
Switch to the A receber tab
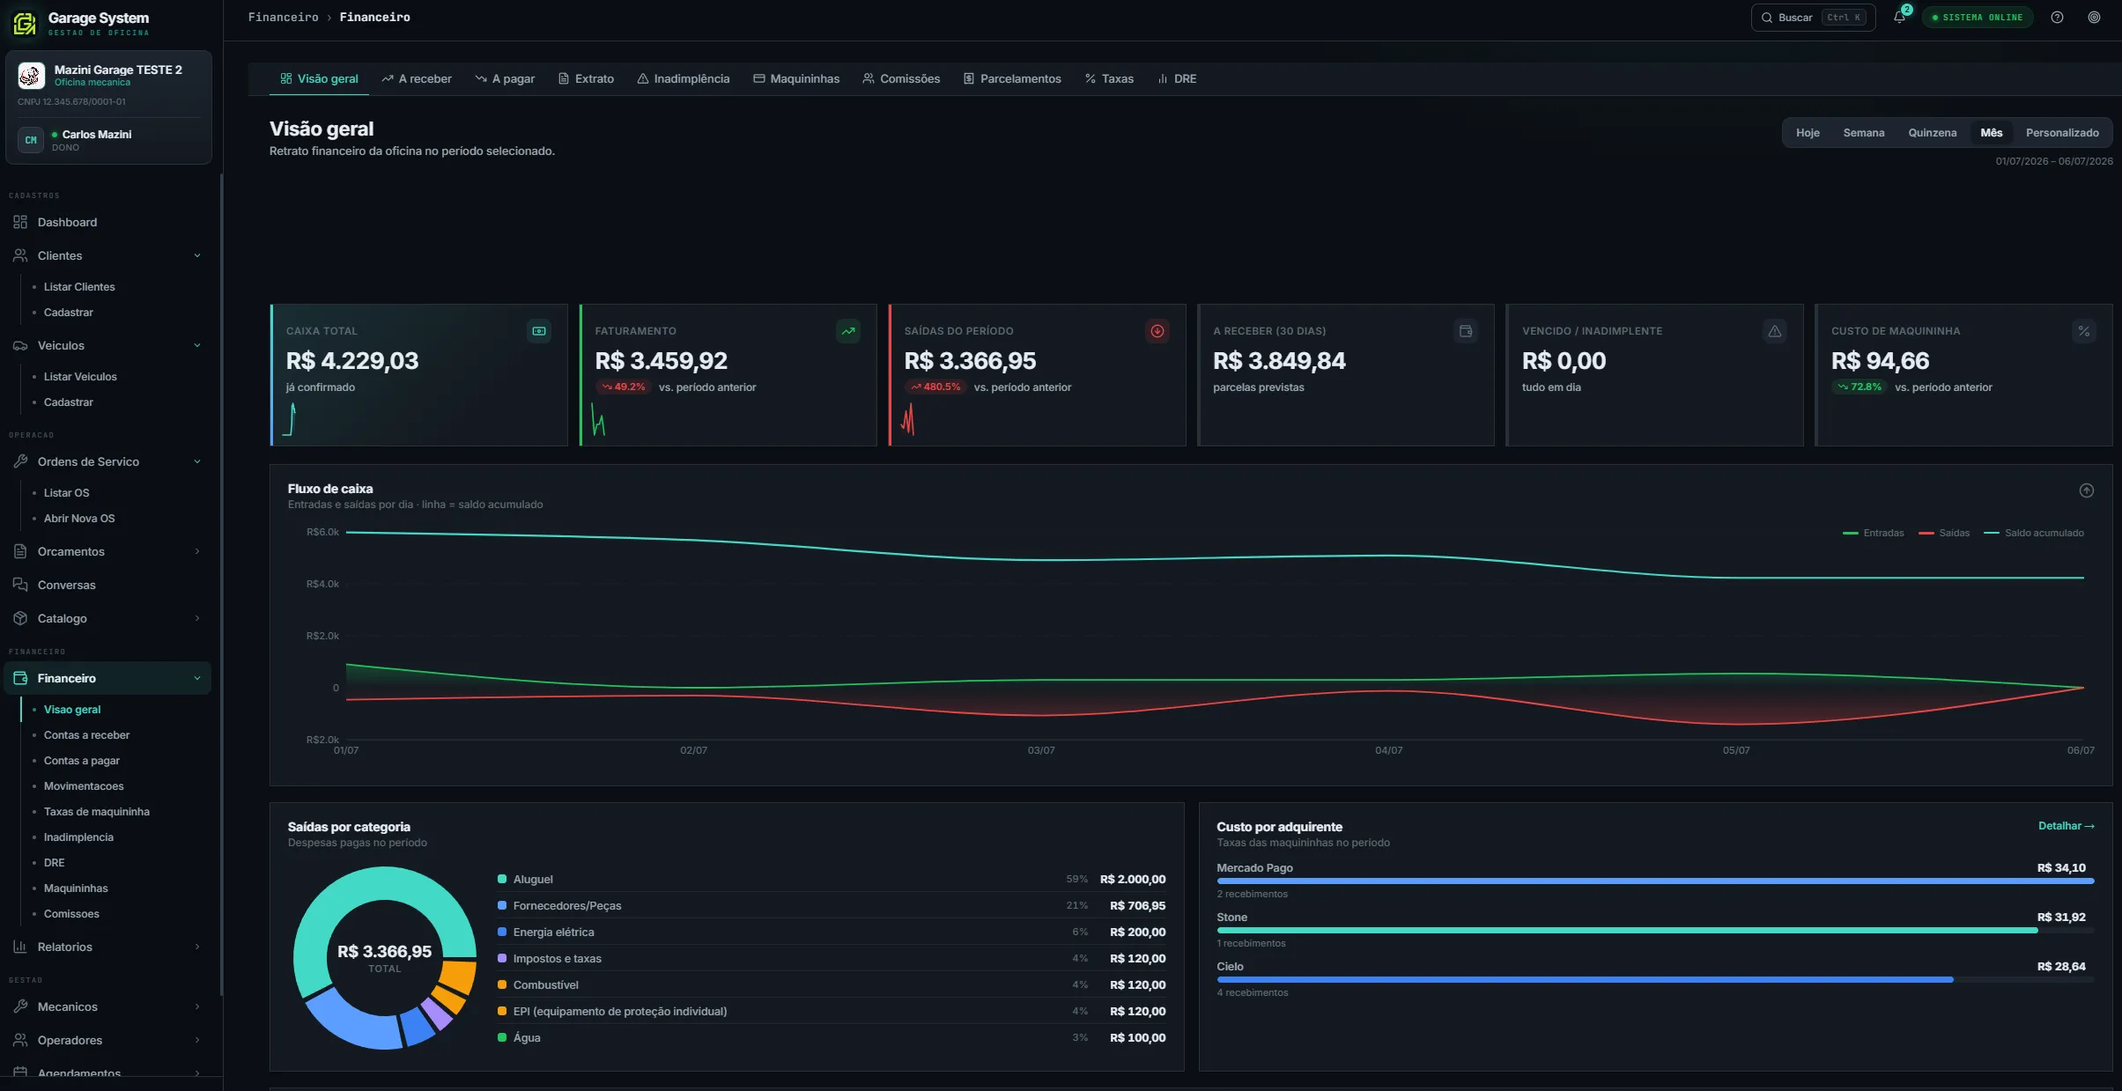point(417,78)
